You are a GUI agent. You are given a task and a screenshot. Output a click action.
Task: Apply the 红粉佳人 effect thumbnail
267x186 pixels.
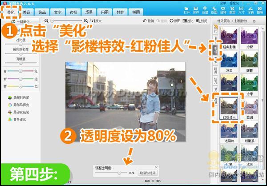(229, 109)
